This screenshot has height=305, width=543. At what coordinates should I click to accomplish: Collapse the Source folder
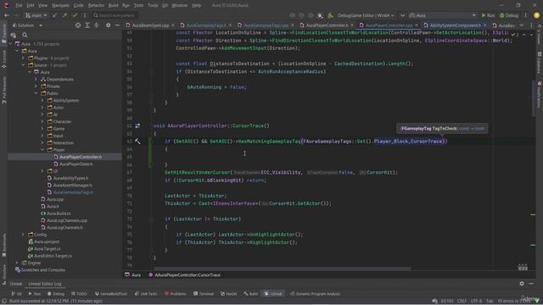click(23, 65)
